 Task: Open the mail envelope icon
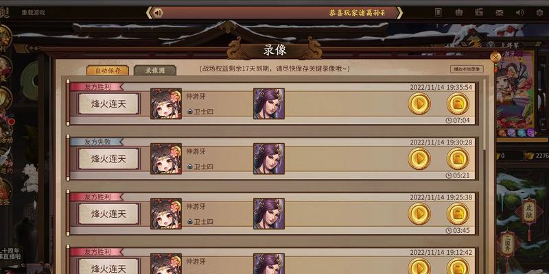pyautogui.click(x=500, y=12)
